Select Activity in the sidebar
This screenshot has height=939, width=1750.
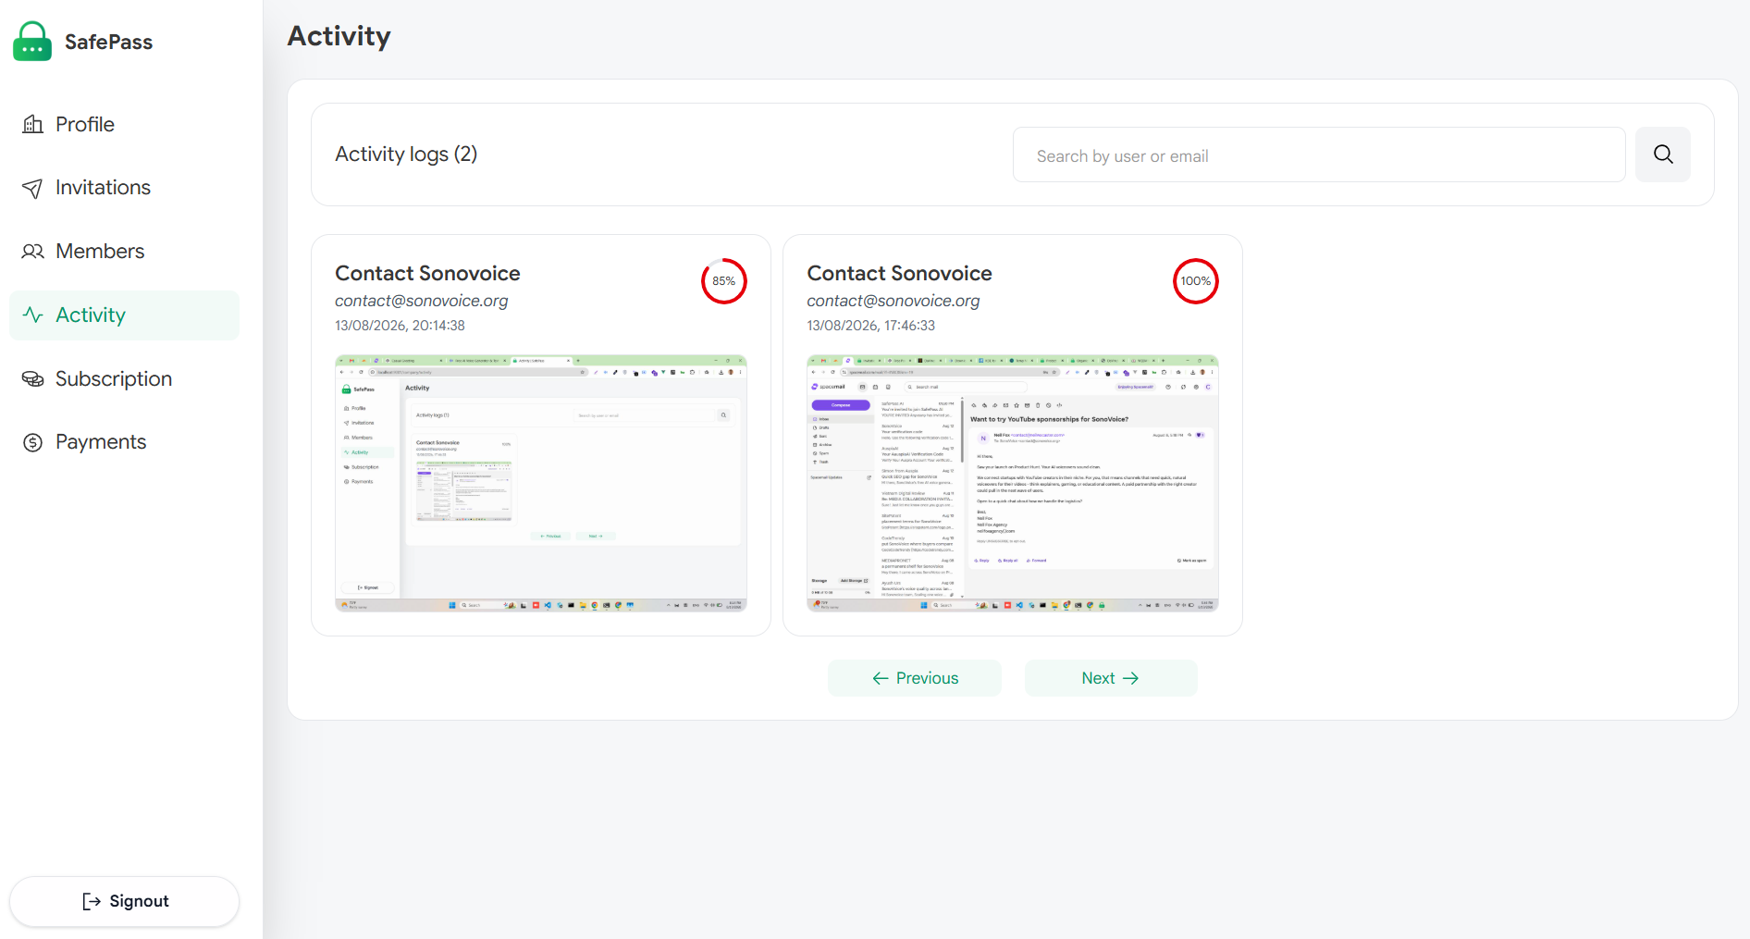coord(124,315)
